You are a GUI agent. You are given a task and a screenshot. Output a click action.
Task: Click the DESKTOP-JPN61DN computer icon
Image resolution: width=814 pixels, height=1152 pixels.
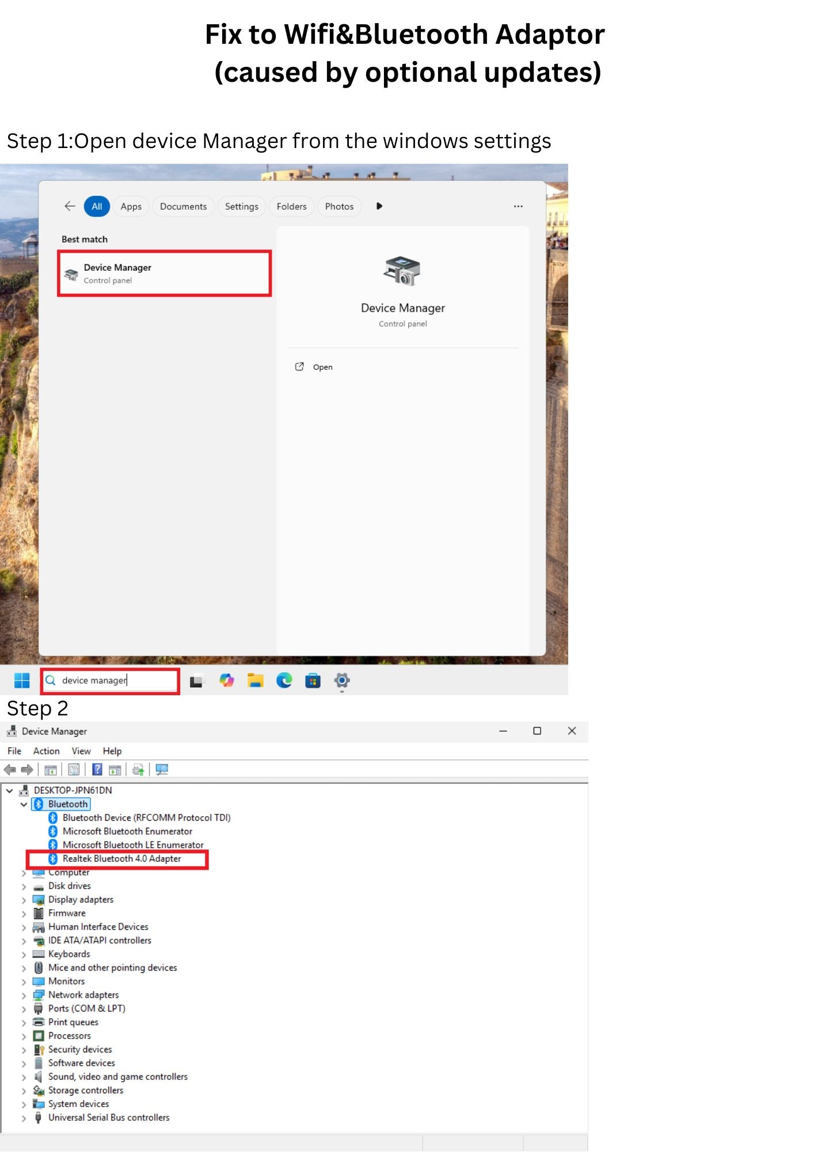pyautogui.click(x=24, y=790)
